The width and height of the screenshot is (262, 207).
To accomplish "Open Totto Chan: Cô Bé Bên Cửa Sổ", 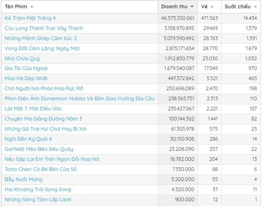I will coord(41,169).
